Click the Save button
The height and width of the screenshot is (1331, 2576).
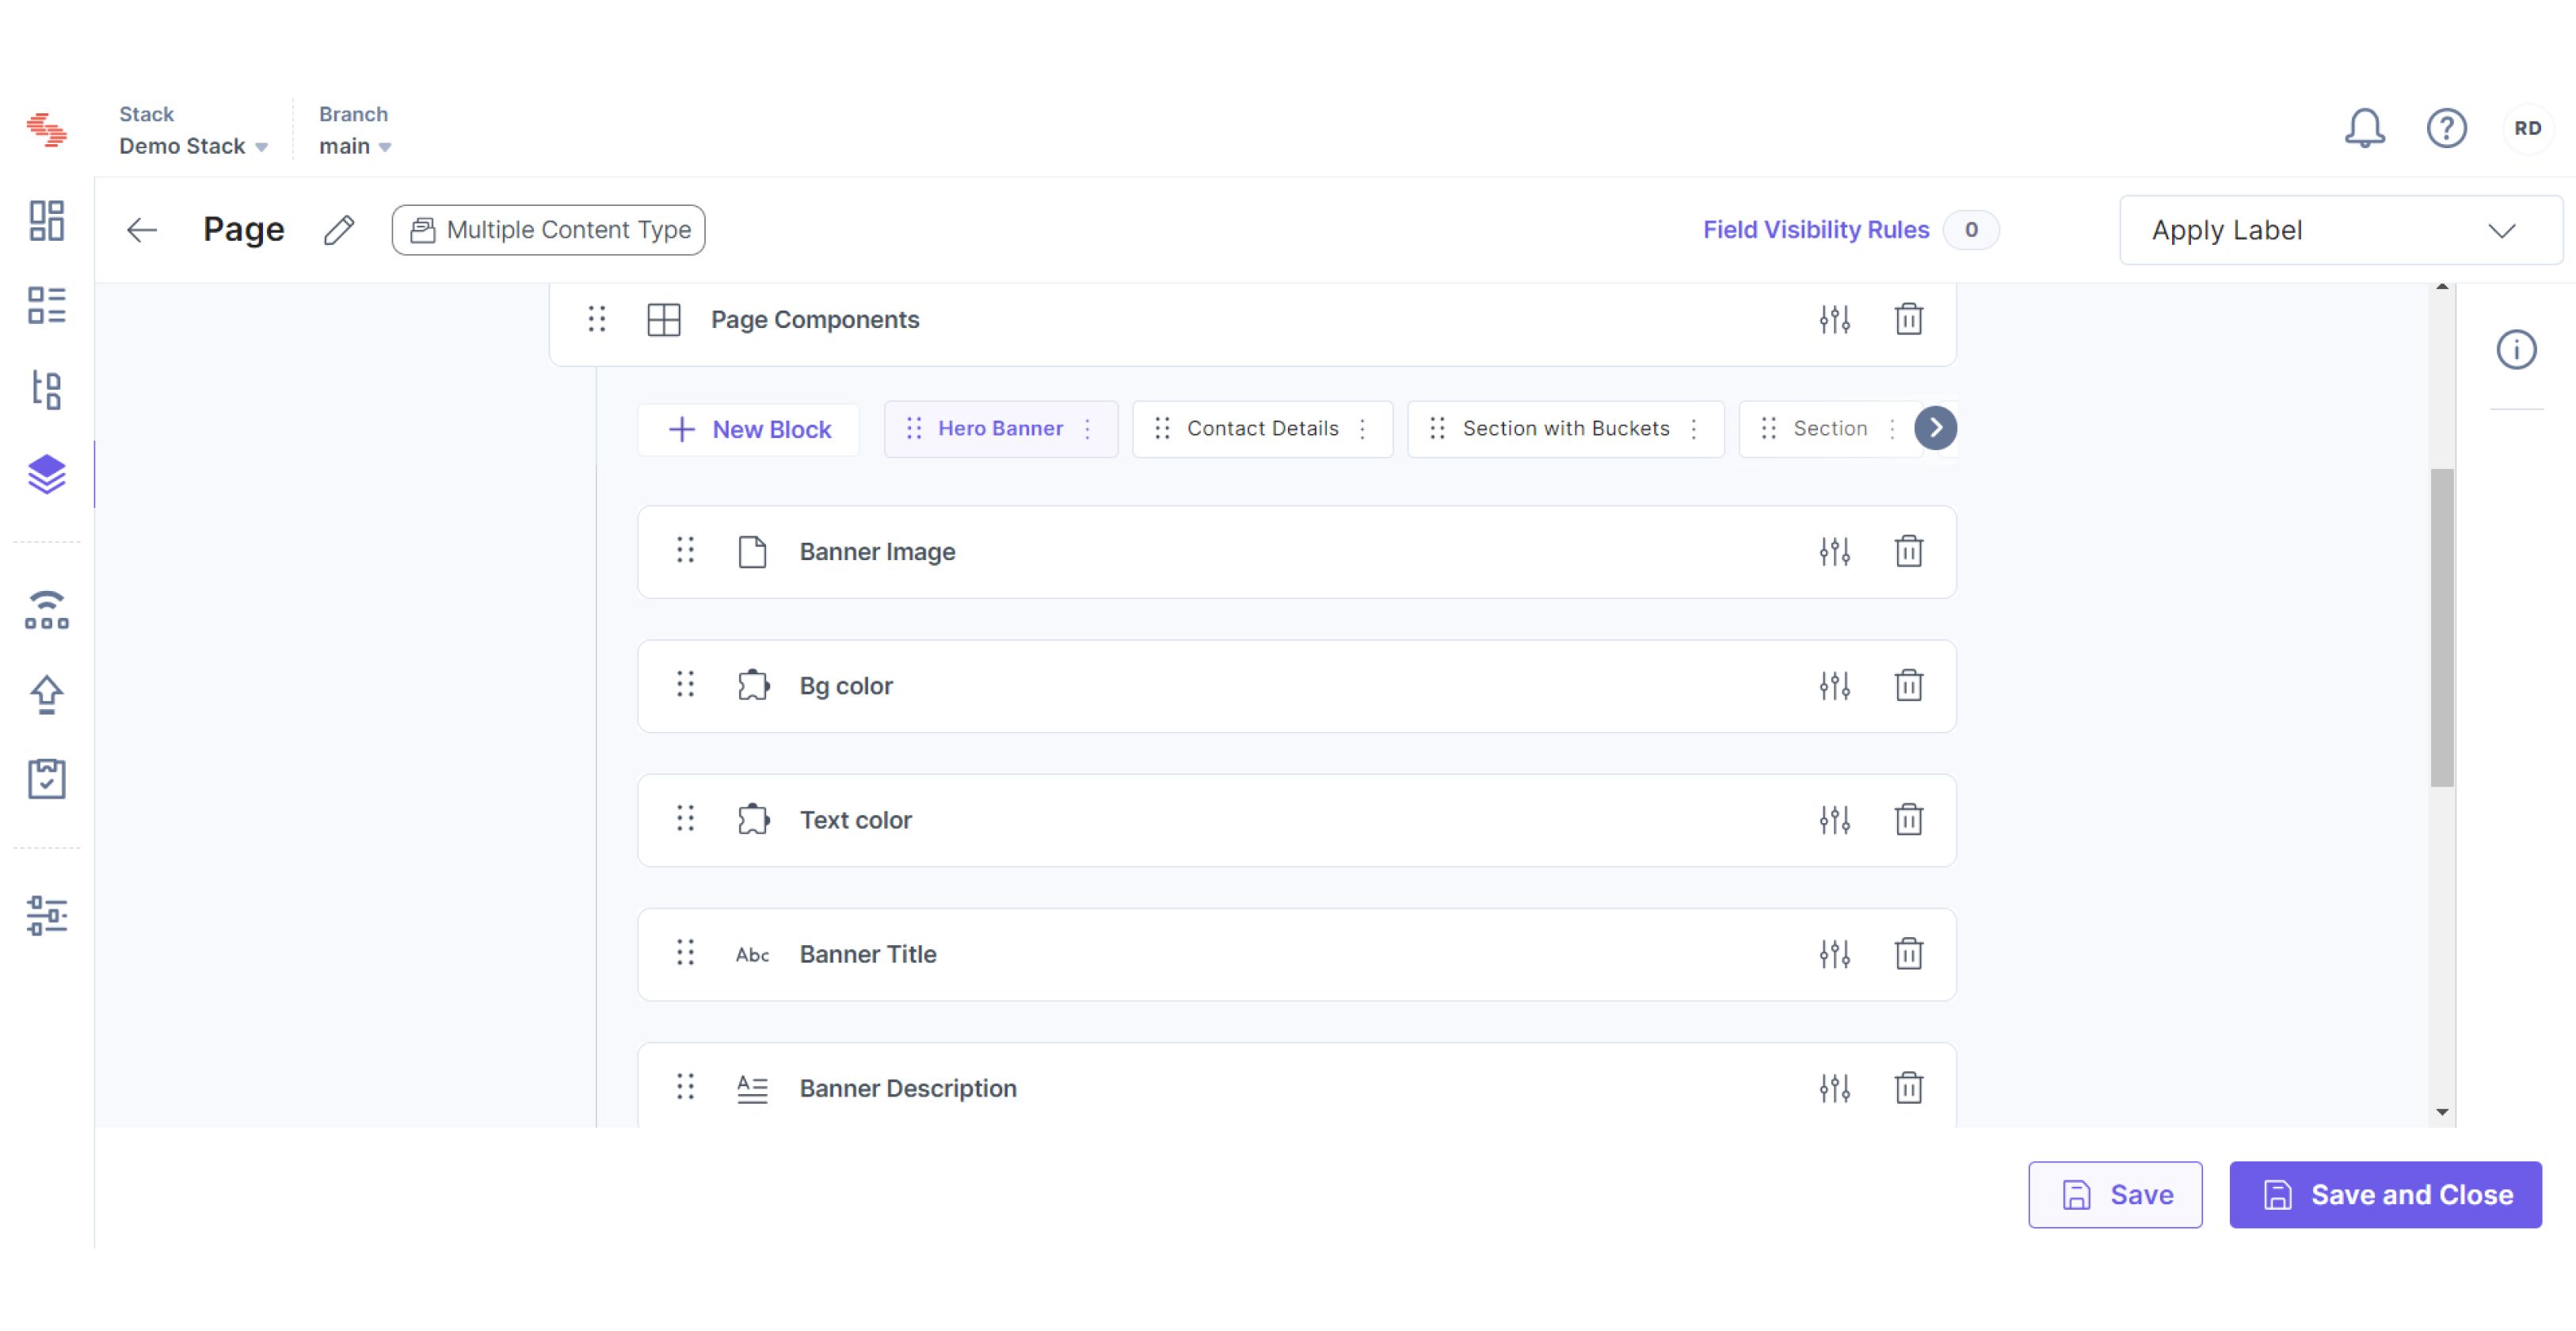[x=2115, y=1194]
